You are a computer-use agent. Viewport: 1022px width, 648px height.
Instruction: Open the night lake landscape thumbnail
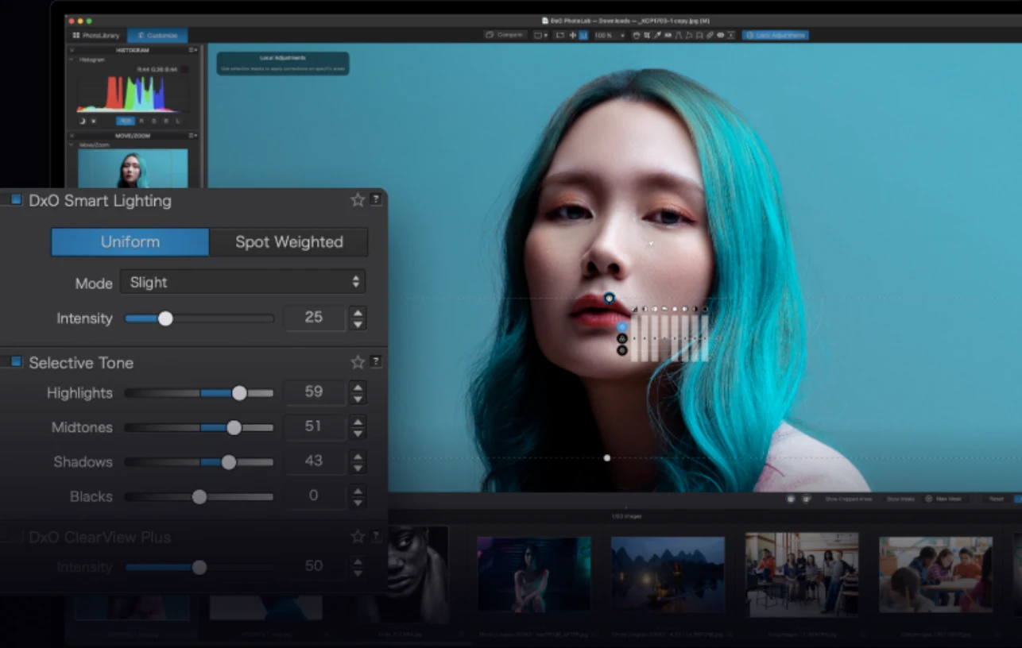pyautogui.click(x=668, y=574)
